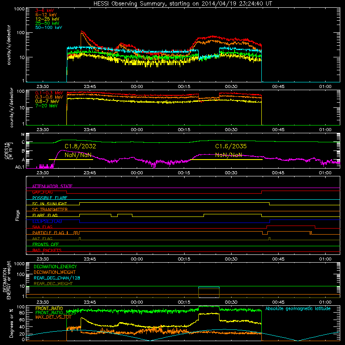The image size is (345, 345).
Task: Select the 6-12 keV legend label
Action: click(x=46, y=15)
